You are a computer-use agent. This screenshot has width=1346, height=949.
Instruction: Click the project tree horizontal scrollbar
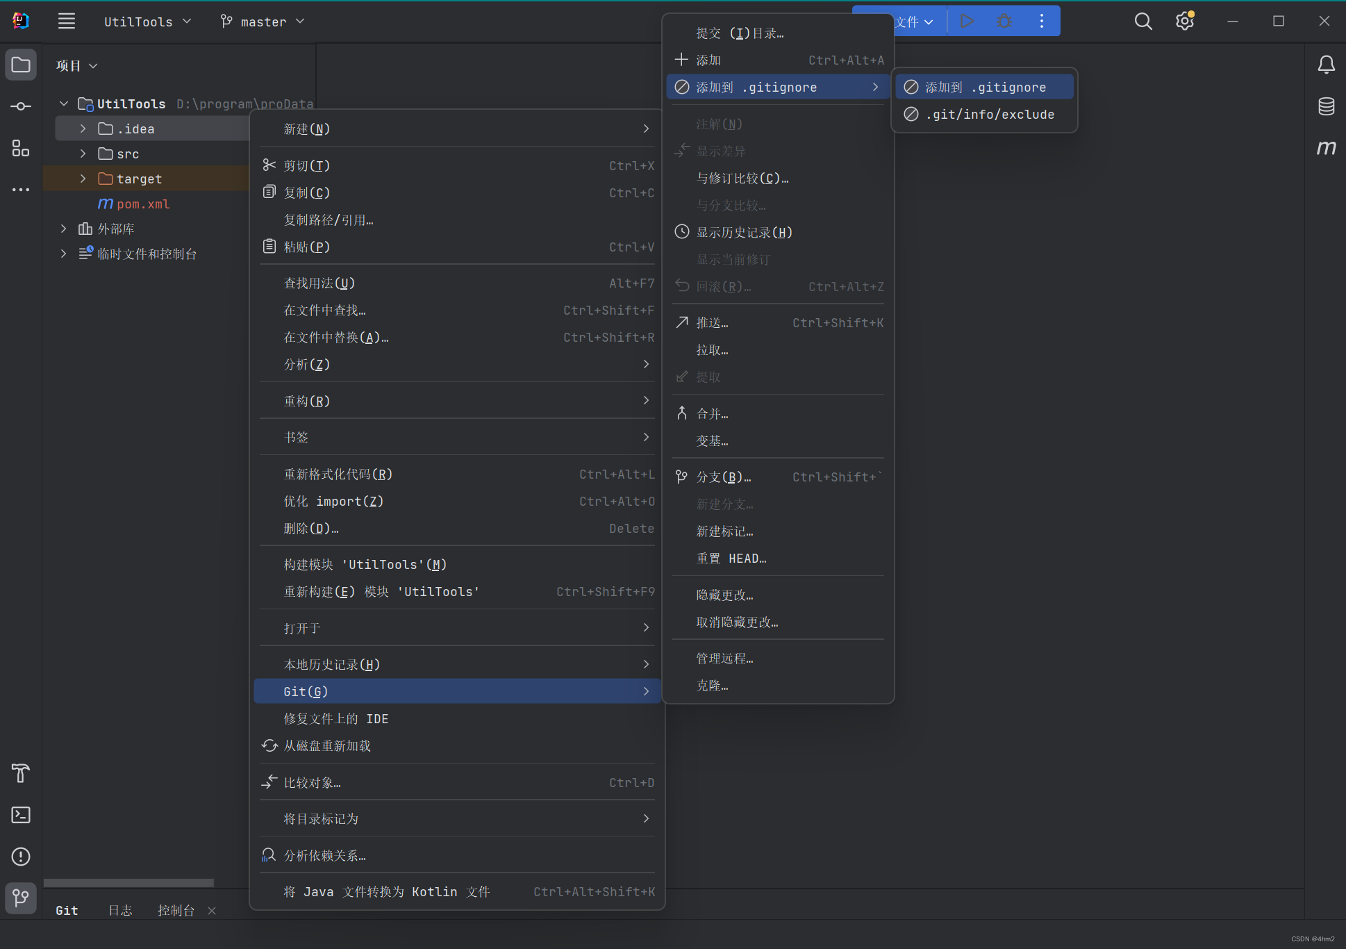pos(128,883)
